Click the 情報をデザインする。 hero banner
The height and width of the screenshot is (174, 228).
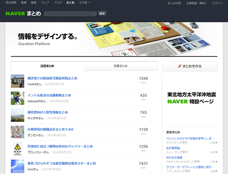tap(114, 39)
